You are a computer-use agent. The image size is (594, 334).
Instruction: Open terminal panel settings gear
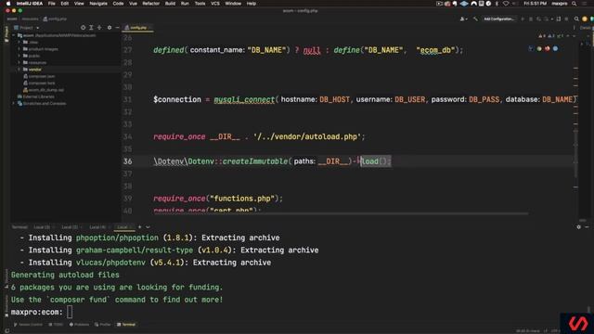tap(578, 226)
